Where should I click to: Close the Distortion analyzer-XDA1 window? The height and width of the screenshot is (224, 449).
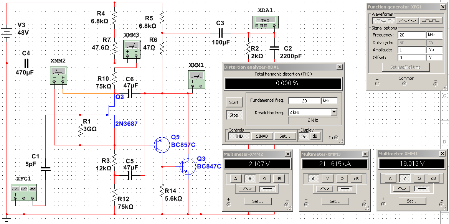pyautogui.click(x=339, y=67)
